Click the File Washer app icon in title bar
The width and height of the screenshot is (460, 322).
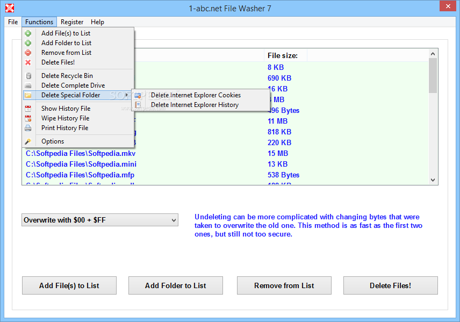(9, 8)
